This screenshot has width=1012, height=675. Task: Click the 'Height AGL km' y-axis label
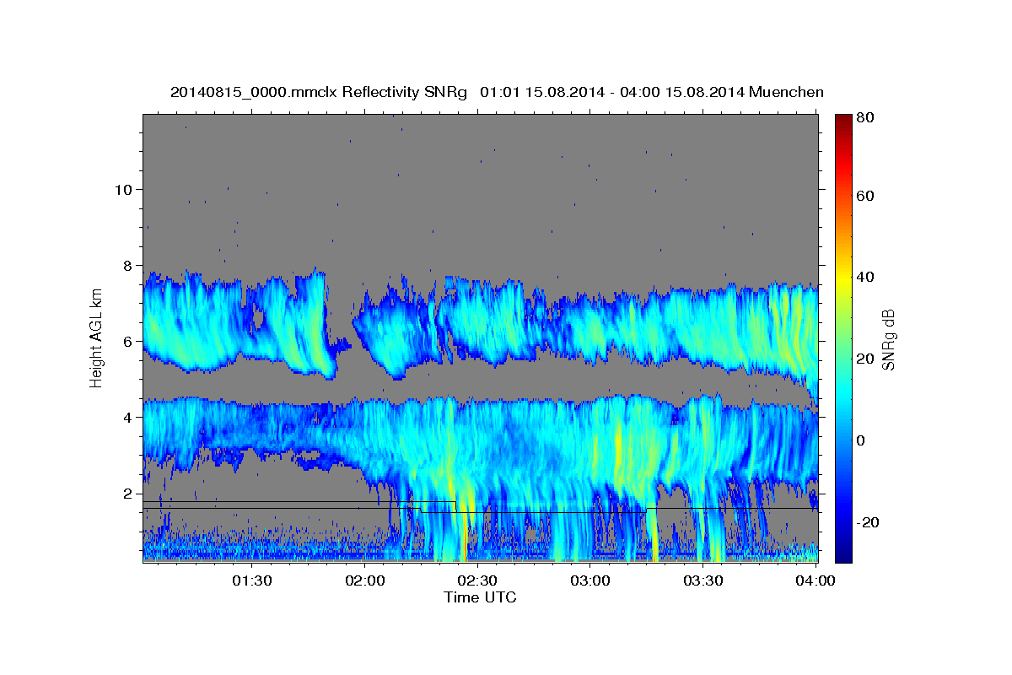96,337
